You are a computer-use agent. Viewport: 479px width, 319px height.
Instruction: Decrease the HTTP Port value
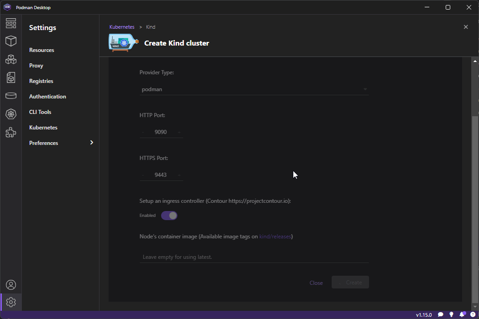[143, 132]
